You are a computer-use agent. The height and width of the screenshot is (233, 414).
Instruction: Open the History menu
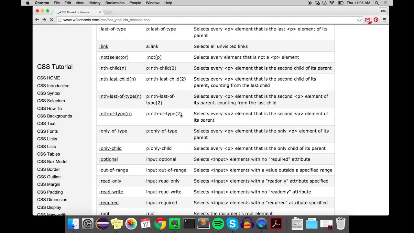94,3
